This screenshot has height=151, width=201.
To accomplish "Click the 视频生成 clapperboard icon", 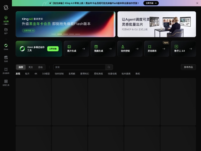I will tap(96, 47).
